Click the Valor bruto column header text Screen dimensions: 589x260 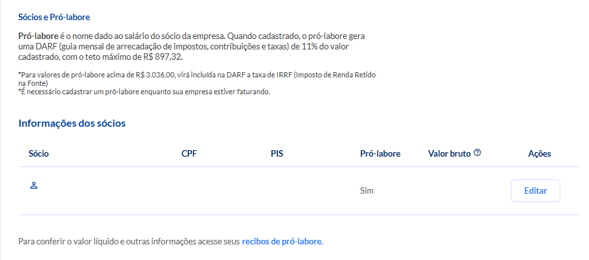(449, 153)
